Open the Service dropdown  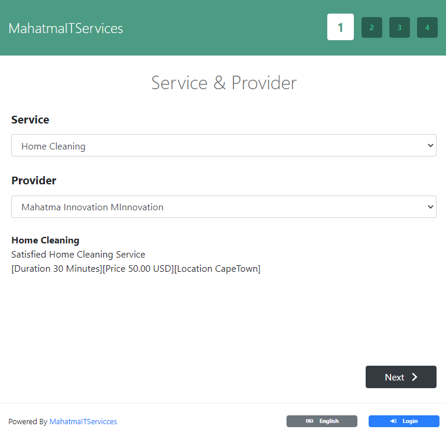[x=223, y=145]
